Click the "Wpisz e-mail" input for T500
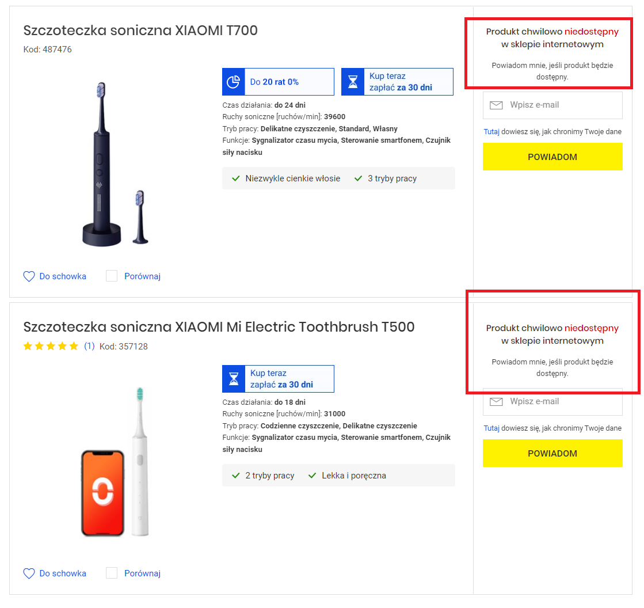The width and height of the screenshot is (644, 608). pos(552,401)
